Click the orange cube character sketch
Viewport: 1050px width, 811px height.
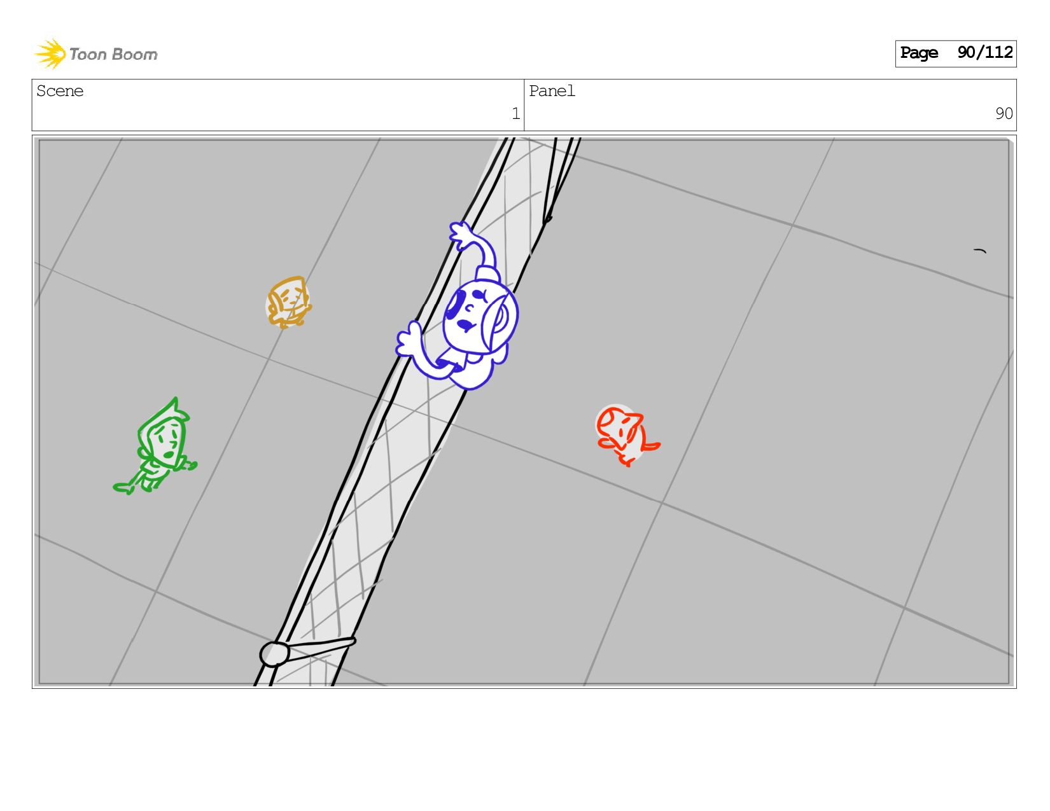click(x=289, y=302)
